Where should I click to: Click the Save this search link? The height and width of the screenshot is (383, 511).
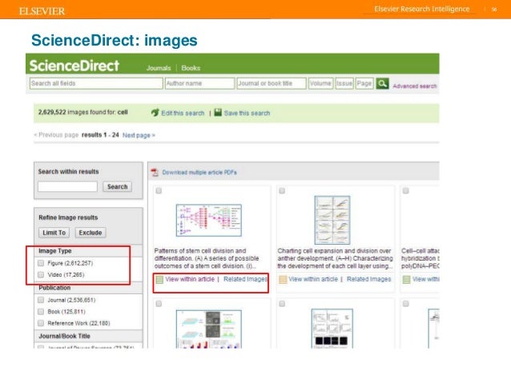tap(247, 114)
